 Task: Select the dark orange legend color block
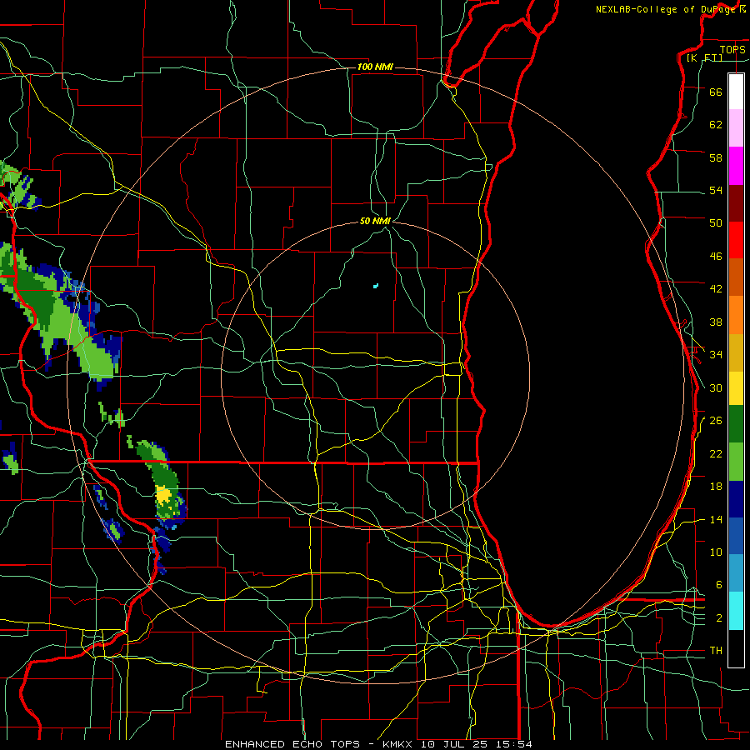736,277
